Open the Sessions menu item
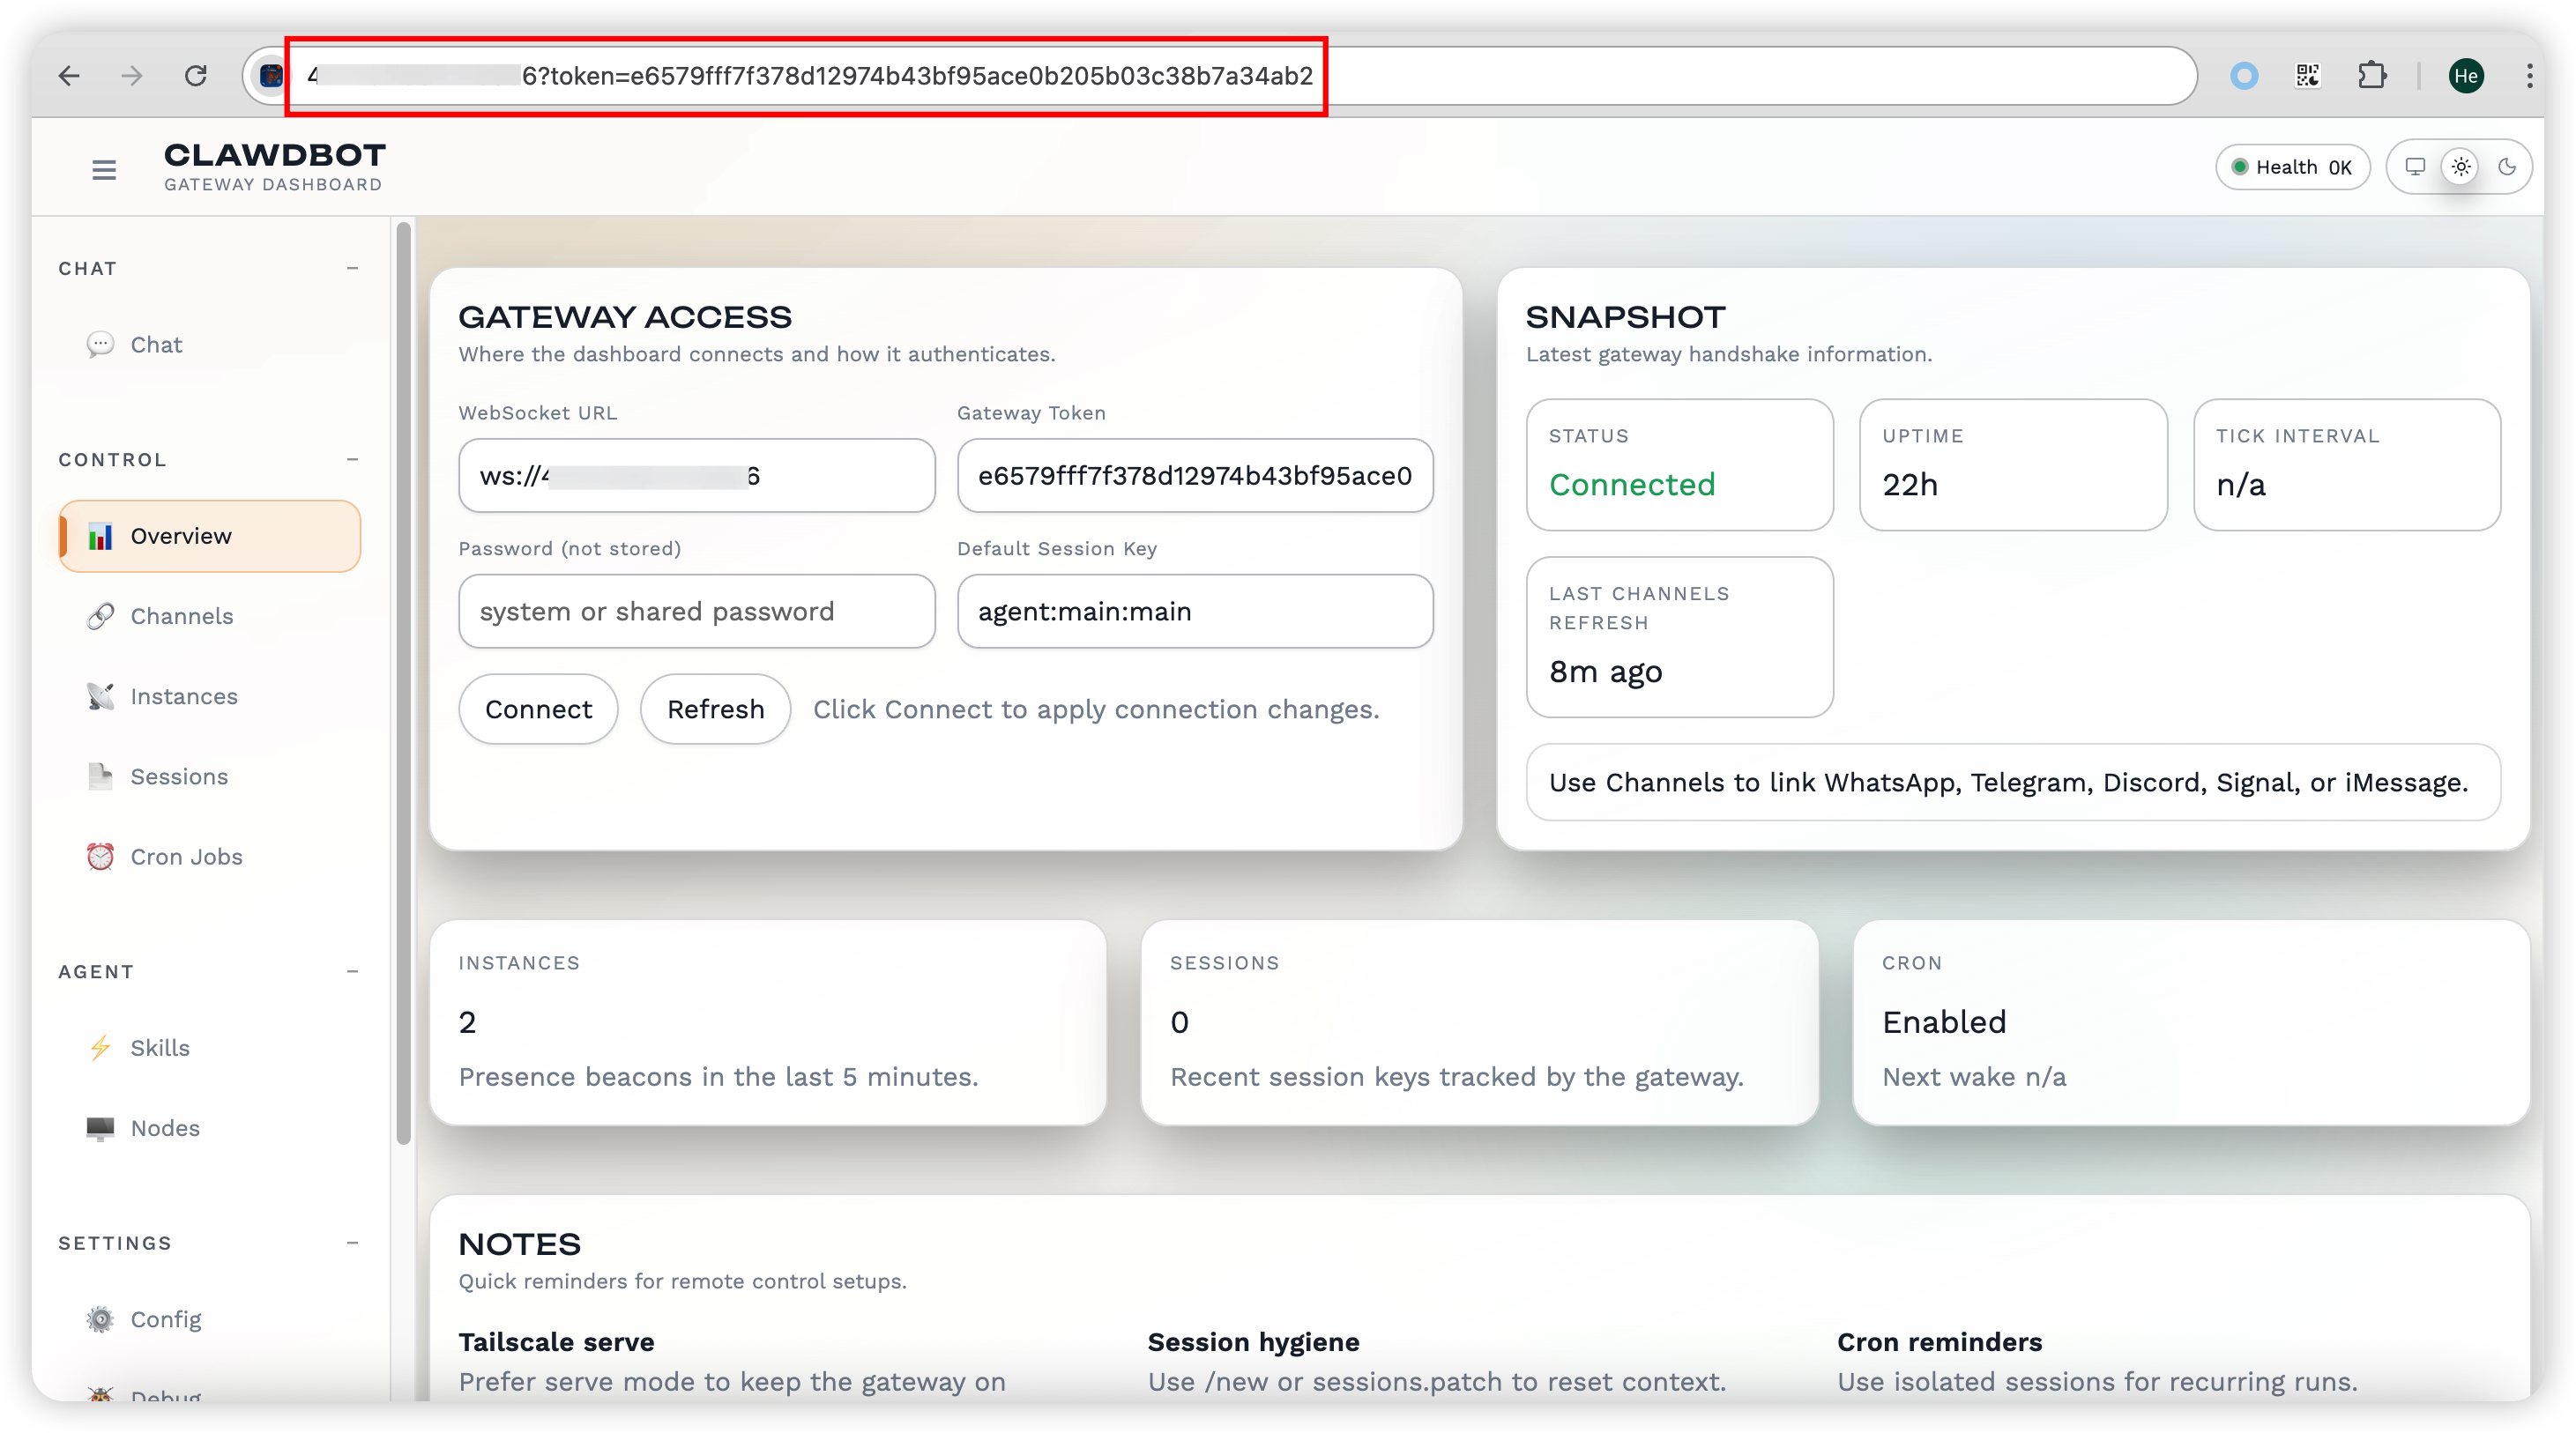This screenshot has width=2576, height=1433. [179, 777]
